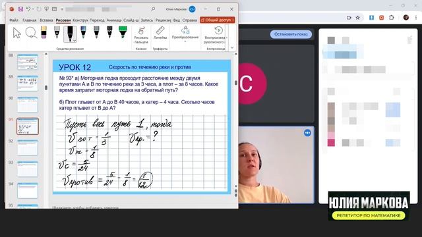Image resolution: width=422 pixels, height=237 pixels.
Task: Open Юлия Маркова account avatar
Action: [192, 9]
